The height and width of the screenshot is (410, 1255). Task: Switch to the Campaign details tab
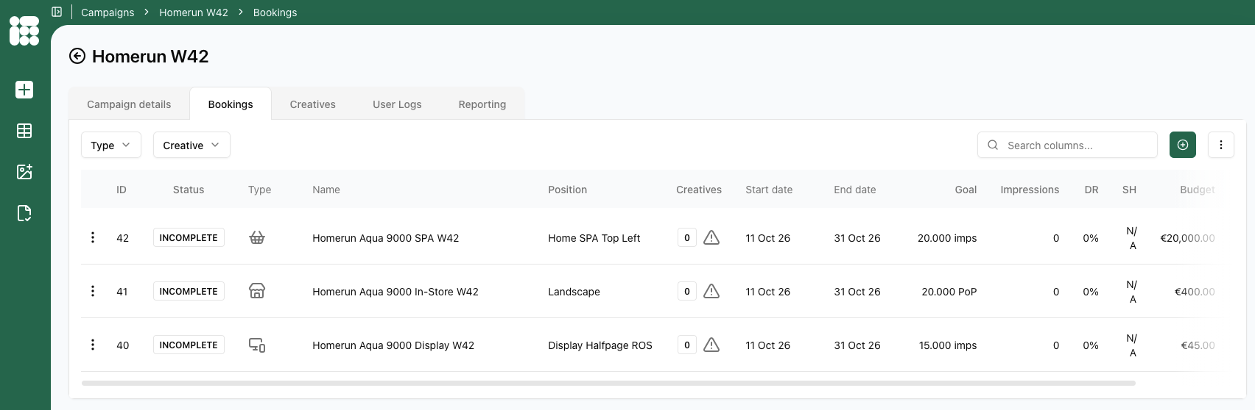(x=129, y=104)
